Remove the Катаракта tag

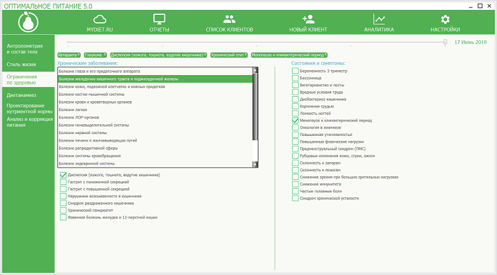tap(78, 54)
